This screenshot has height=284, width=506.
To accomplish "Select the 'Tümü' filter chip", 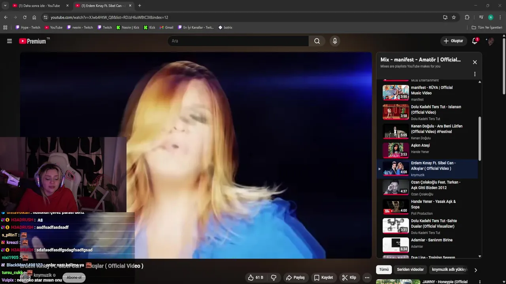I will [384, 270].
